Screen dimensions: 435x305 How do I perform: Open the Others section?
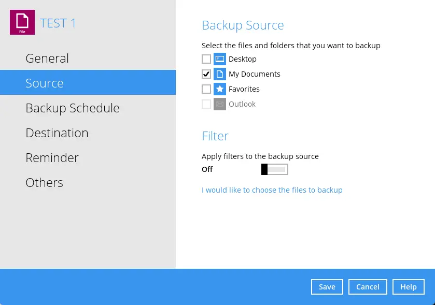click(x=44, y=182)
